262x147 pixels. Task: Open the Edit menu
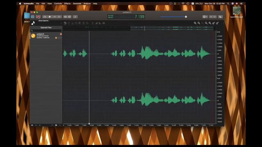coord(43,4)
